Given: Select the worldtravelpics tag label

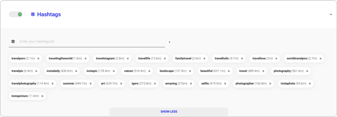Looking at the screenshot, I should tap(297, 59).
